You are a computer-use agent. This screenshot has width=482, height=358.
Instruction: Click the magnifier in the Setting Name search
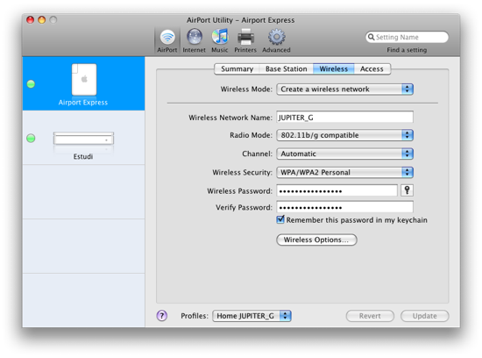[372, 37]
